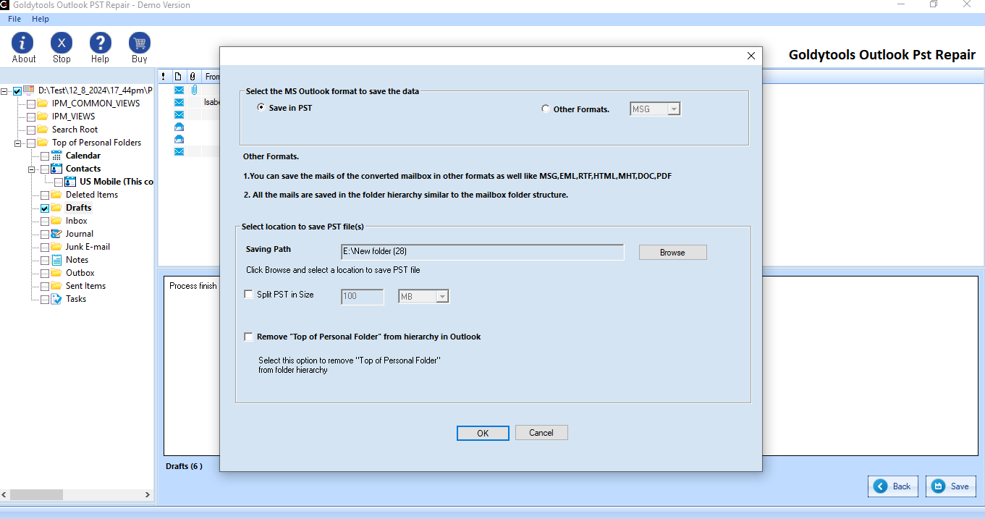Open the Help menu
Image resolution: width=985 pixels, height=519 pixels.
(x=41, y=19)
